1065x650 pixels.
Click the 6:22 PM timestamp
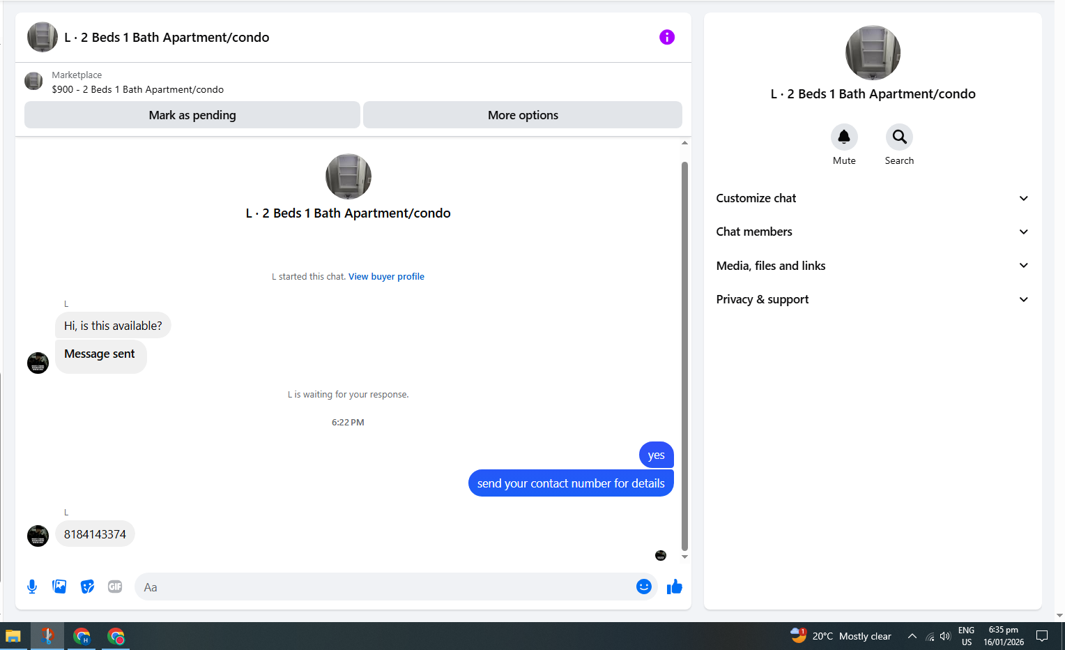pos(348,423)
